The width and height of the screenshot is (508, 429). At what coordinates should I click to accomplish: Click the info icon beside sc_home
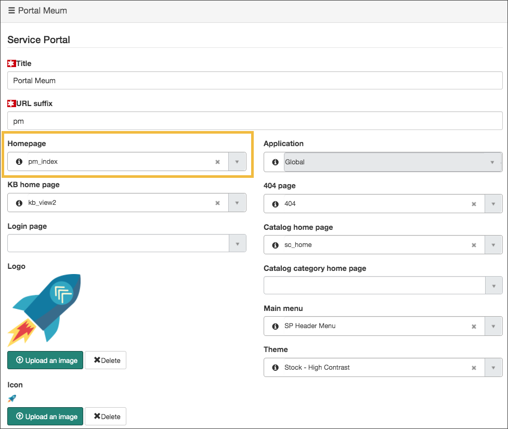click(274, 244)
